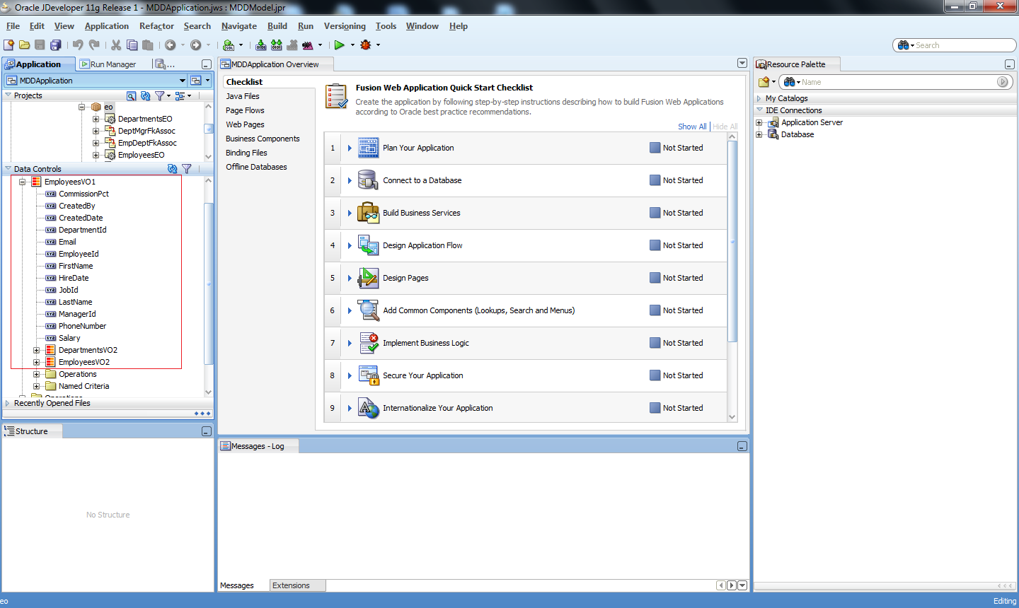Click the checklist vertical scrollbar thumb

732,240
